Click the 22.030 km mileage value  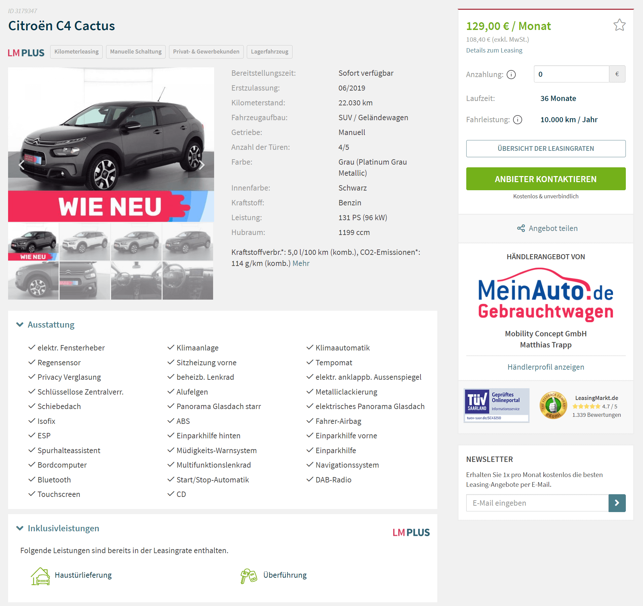pos(356,103)
